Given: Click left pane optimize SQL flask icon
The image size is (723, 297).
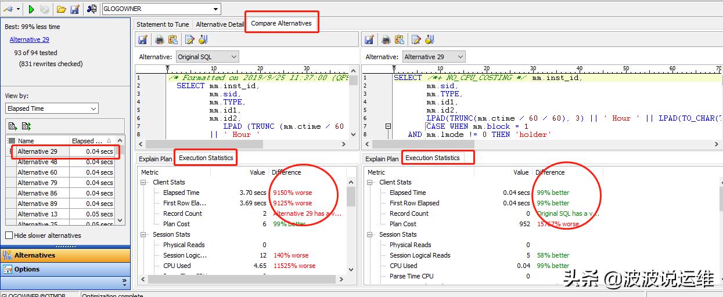Looking at the screenshot, I should [x=203, y=39].
